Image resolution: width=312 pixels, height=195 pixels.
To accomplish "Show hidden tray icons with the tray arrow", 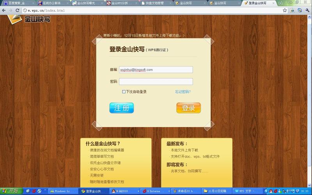I will (266, 191).
